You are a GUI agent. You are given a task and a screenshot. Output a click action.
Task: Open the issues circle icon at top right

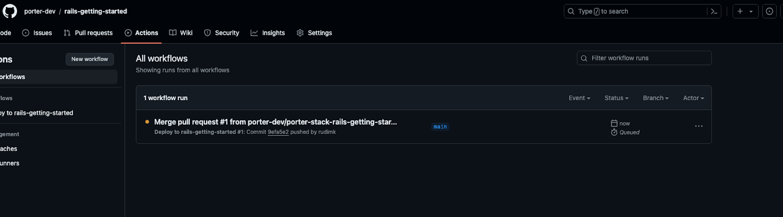[769, 11]
